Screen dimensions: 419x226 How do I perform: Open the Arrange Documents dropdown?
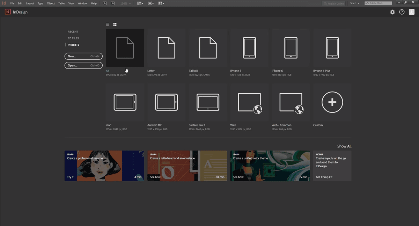coord(161,3)
